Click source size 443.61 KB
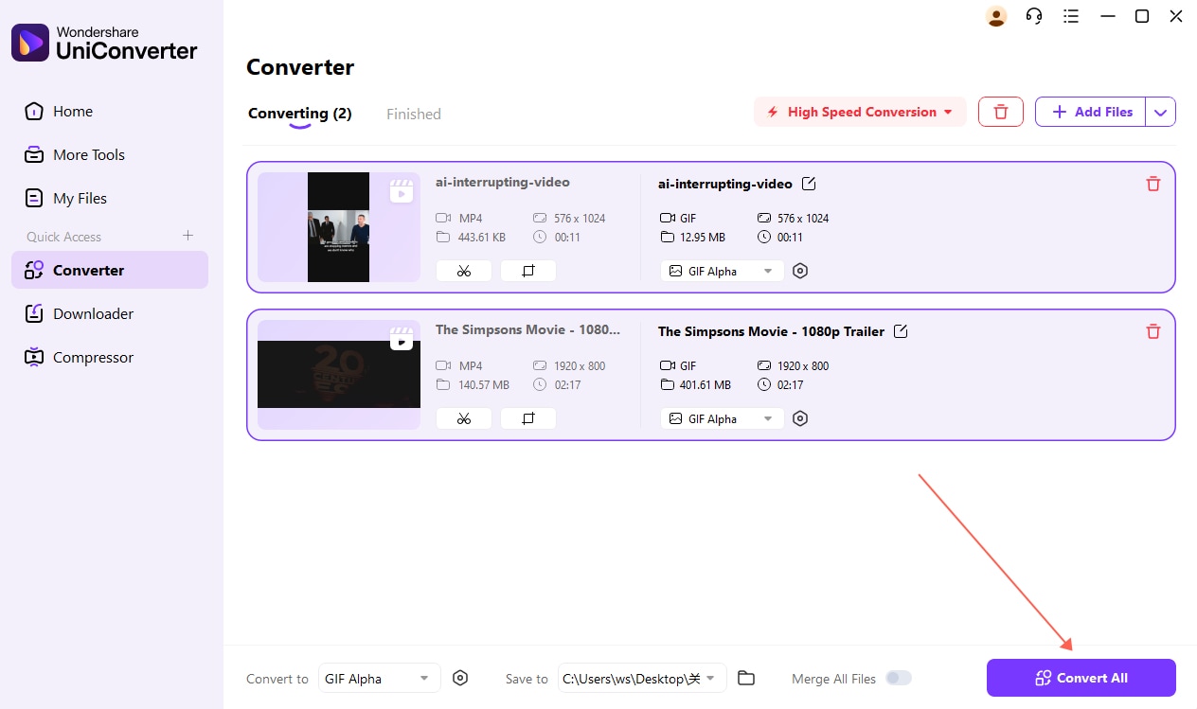This screenshot has height=709, width=1197. click(x=482, y=238)
